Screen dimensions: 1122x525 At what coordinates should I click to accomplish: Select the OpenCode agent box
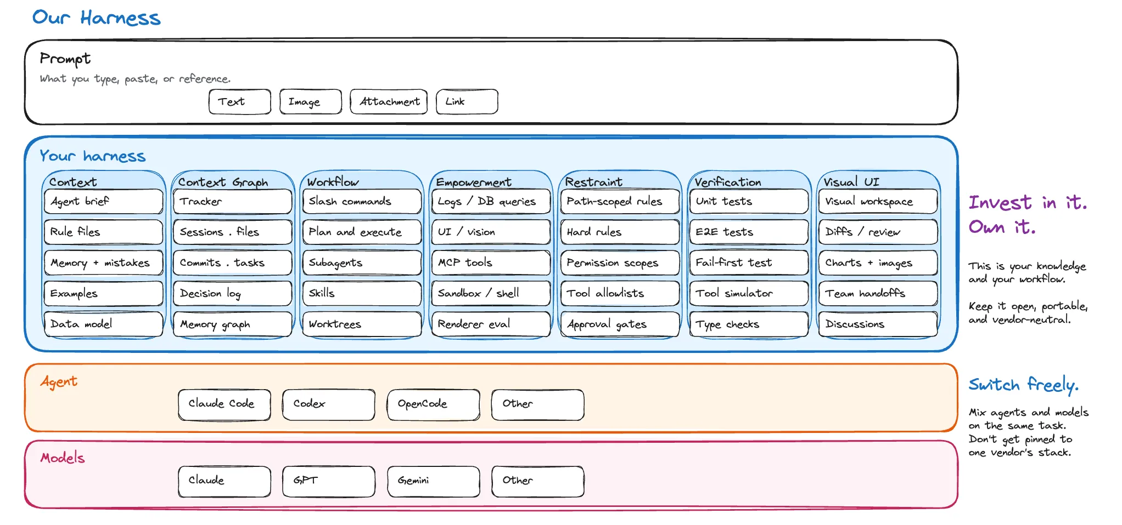[x=434, y=405]
